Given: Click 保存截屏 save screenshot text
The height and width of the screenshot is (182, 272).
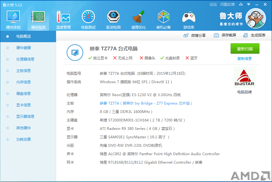Looking at the screenshot, I should pos(229,35).
